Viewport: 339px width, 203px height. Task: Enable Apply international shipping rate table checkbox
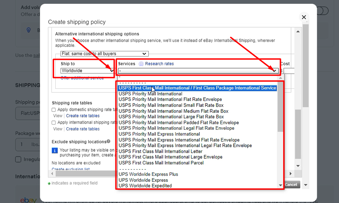coord(54,123)
